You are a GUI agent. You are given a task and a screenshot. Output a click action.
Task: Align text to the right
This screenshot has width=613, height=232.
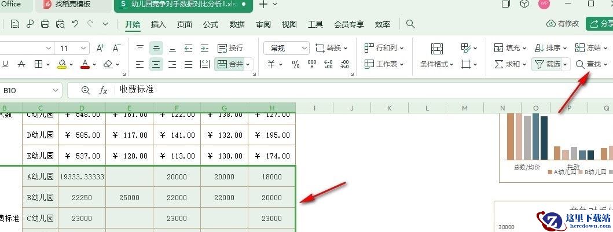(x=172, y=64)
